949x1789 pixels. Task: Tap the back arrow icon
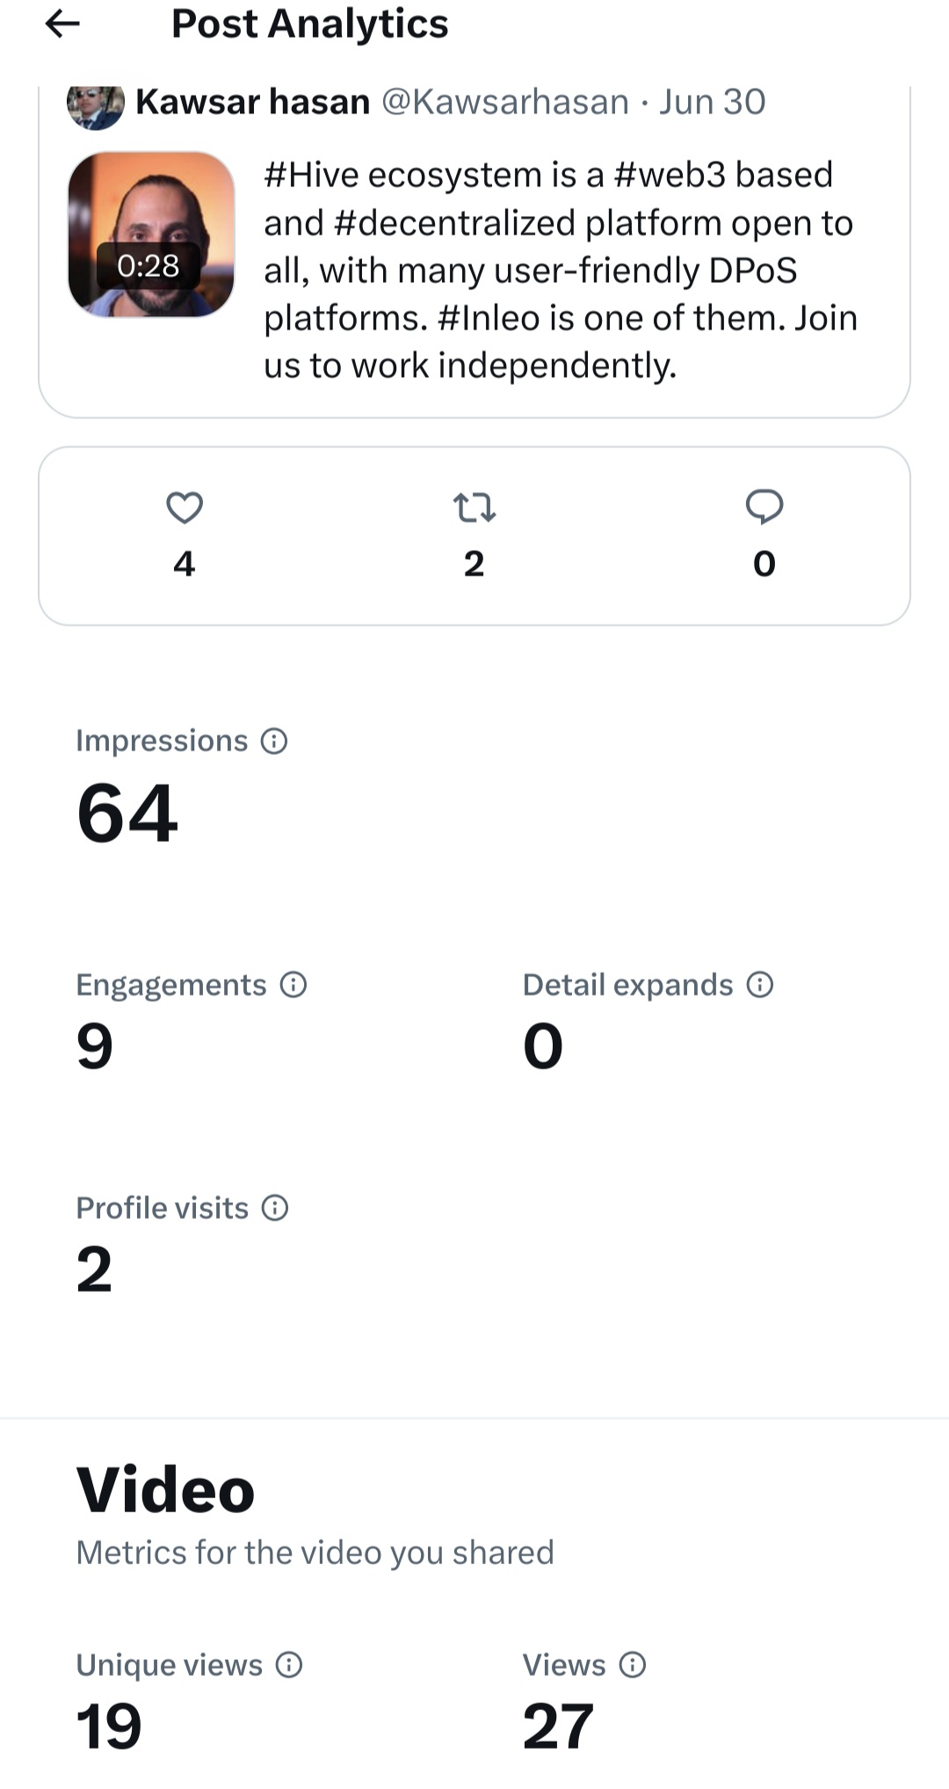tap(62, 24)
